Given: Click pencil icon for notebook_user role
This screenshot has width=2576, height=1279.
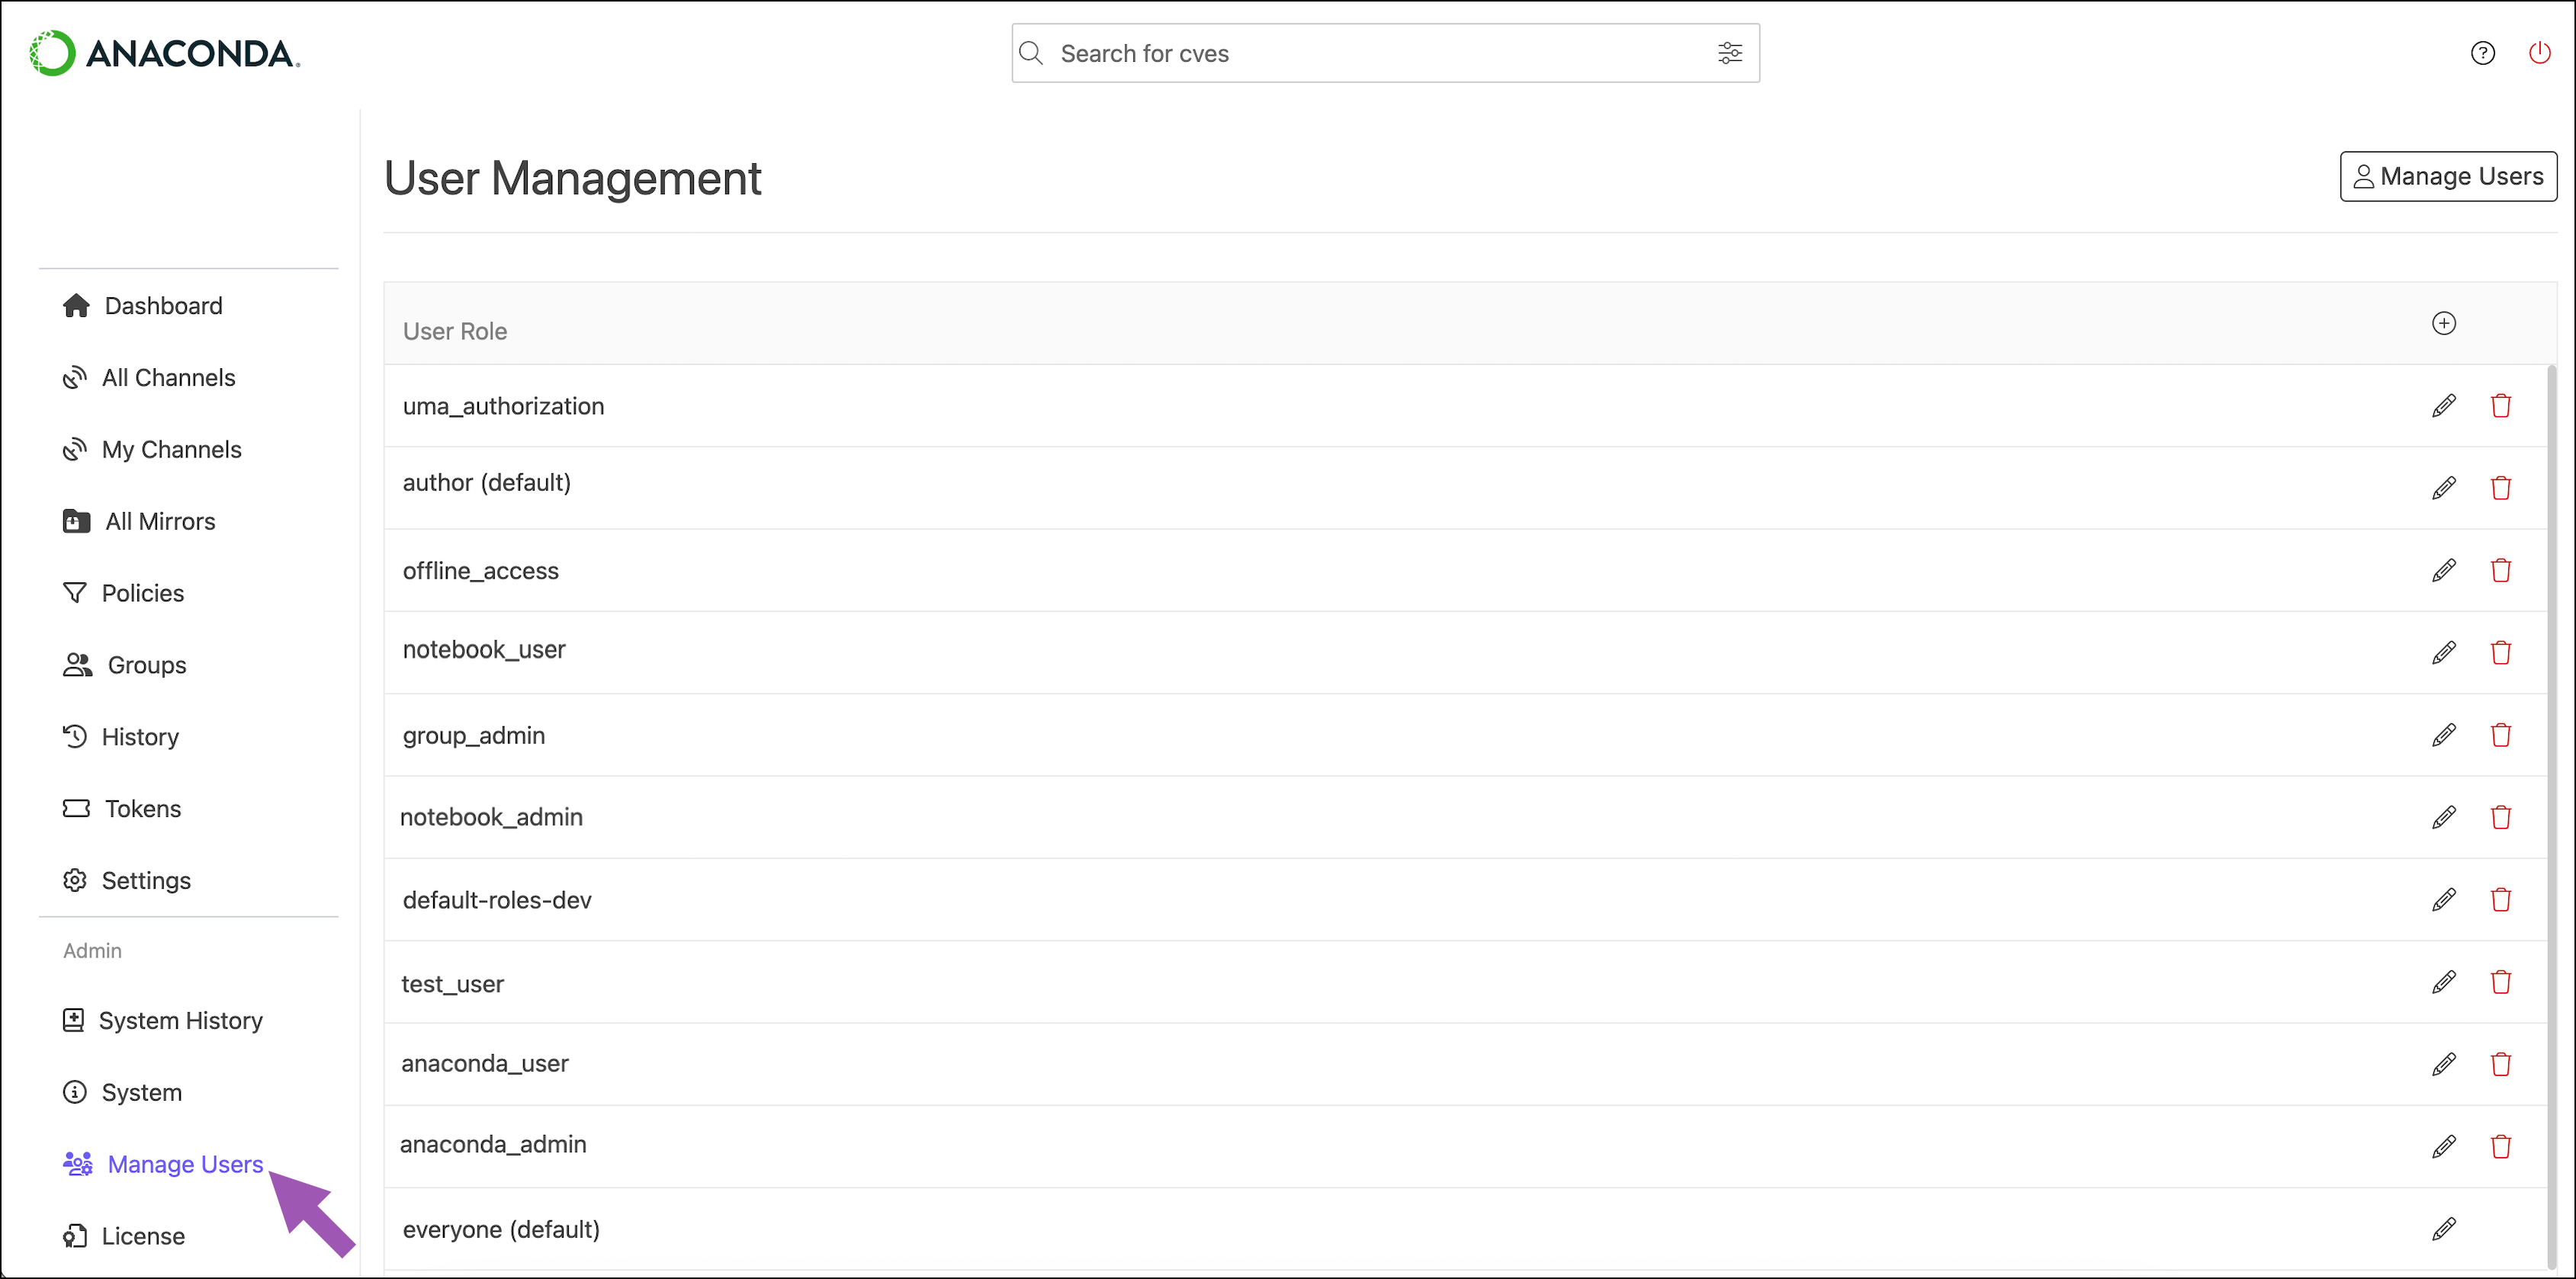Looking at the screenshot, I should [2443, 652].
